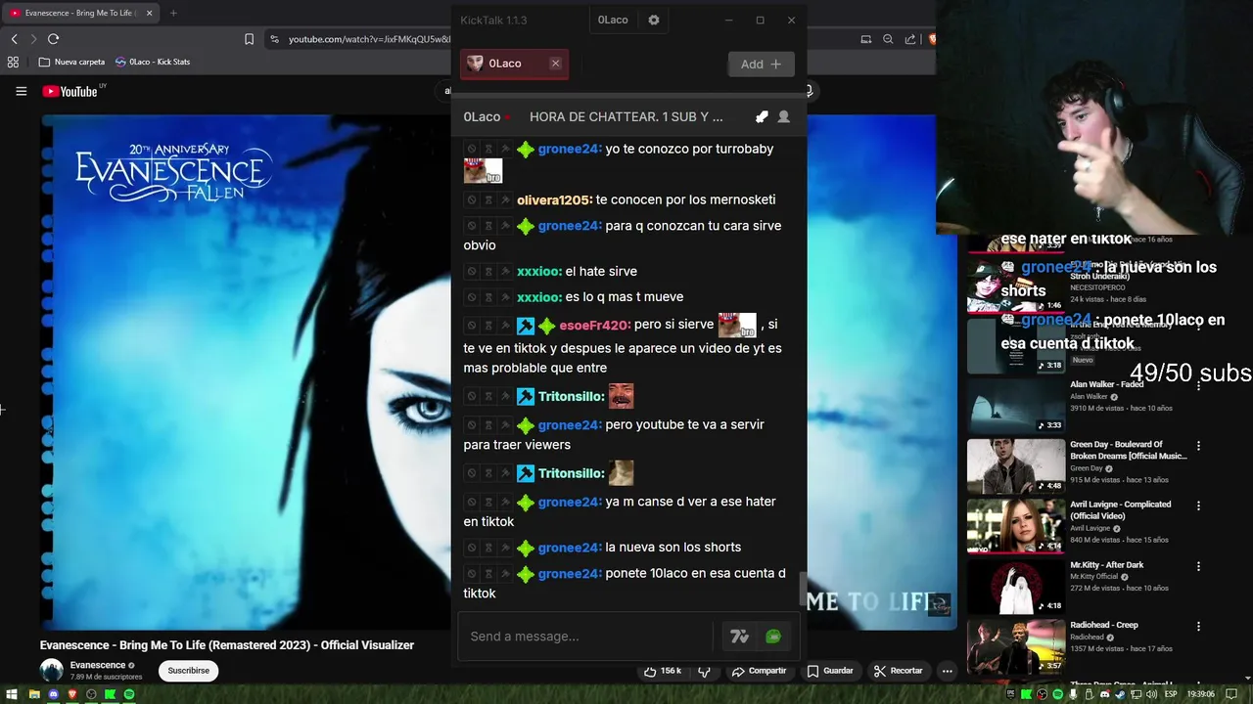Open 0Laco user button in KickTalk title bar

(613, 20)
